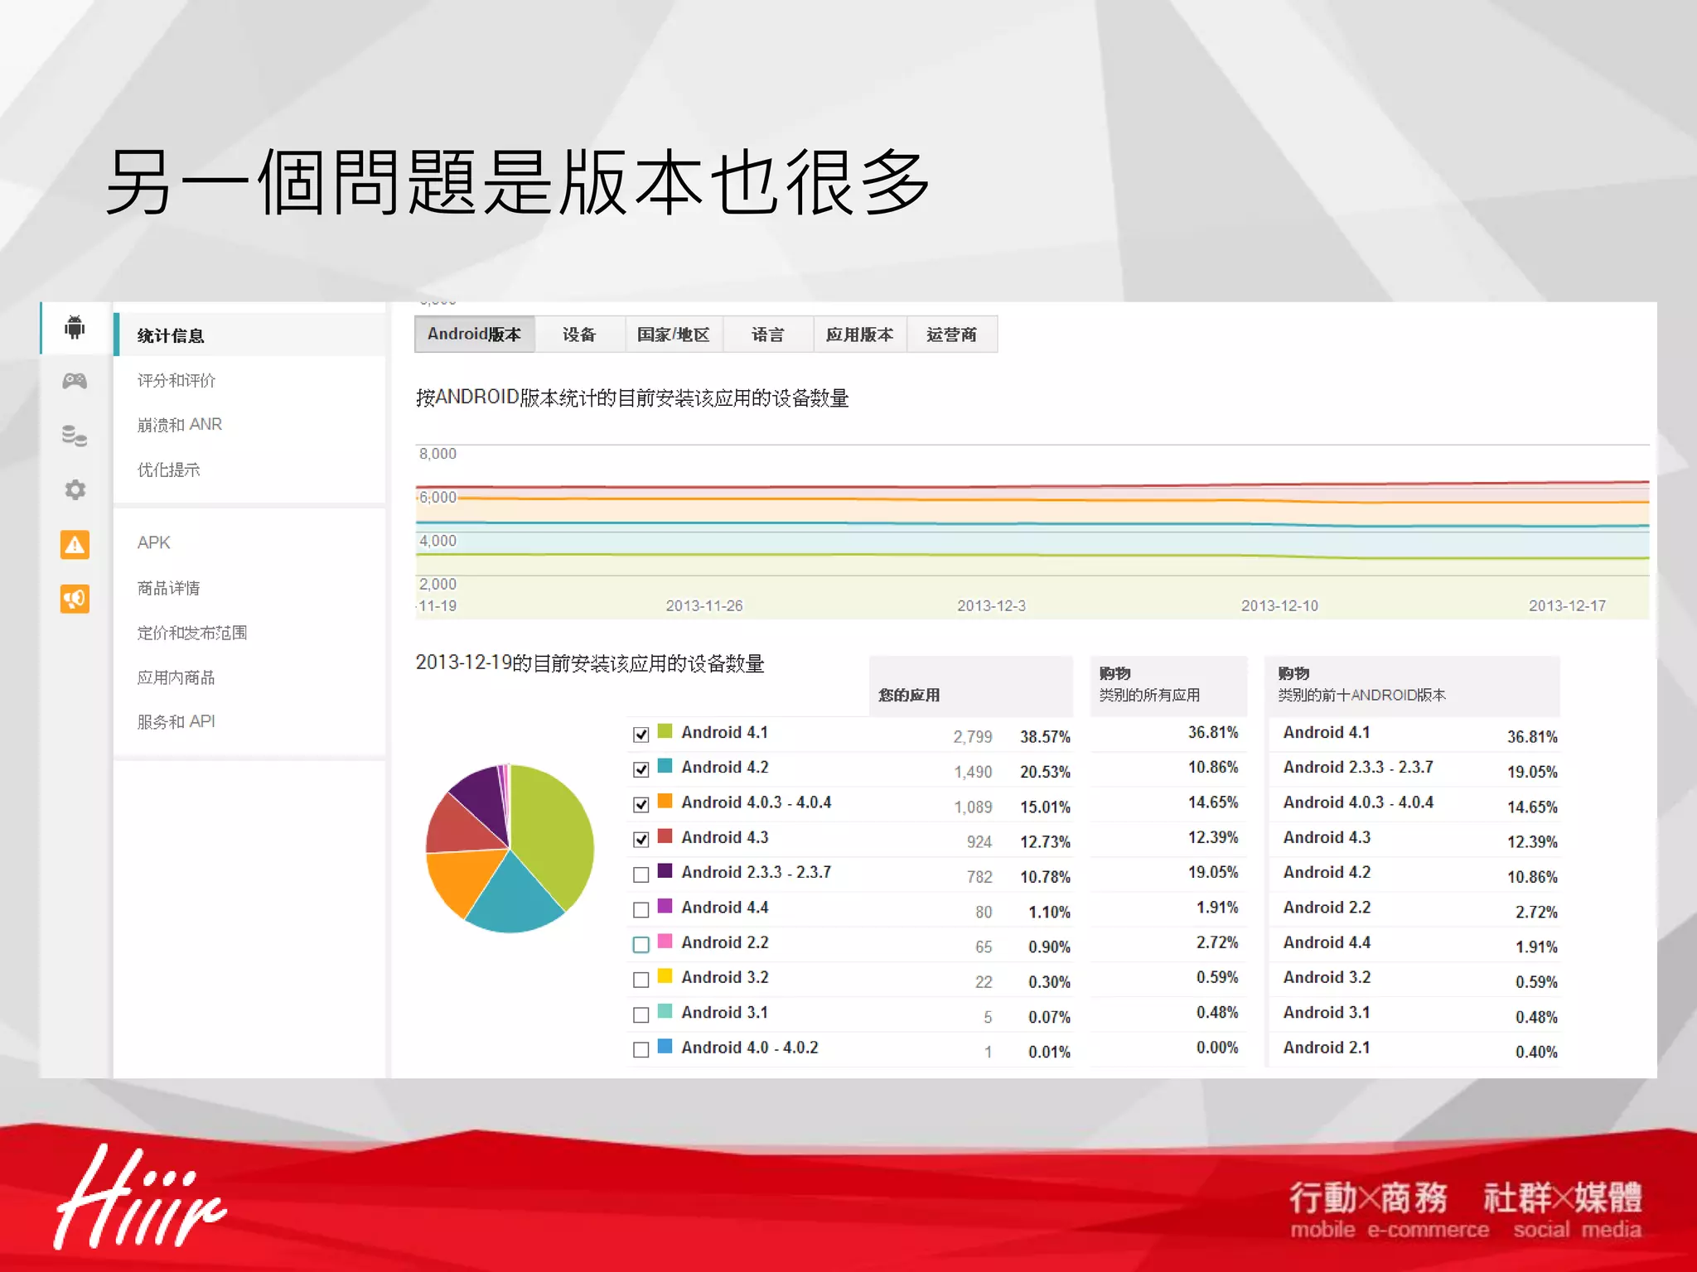Uncheck the Android 4.1 checkbox
Screen dimensions: 1697x1272
click(641, 735)
